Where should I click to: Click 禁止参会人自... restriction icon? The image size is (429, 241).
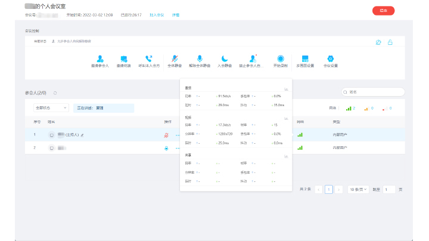[x=254, y=58]
